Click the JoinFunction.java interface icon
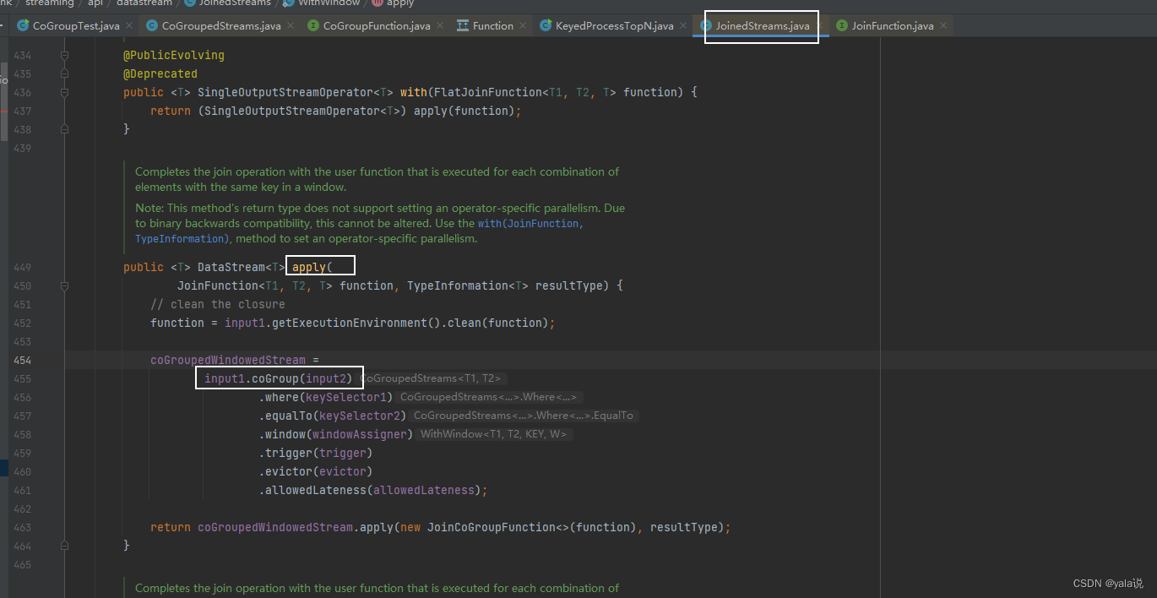The width and height of the screenshot is (1157, 598). [x=842, y=26]
